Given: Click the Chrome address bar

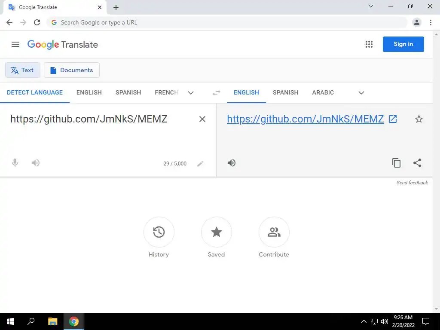Looking at the screenshot, I should 227,22.
